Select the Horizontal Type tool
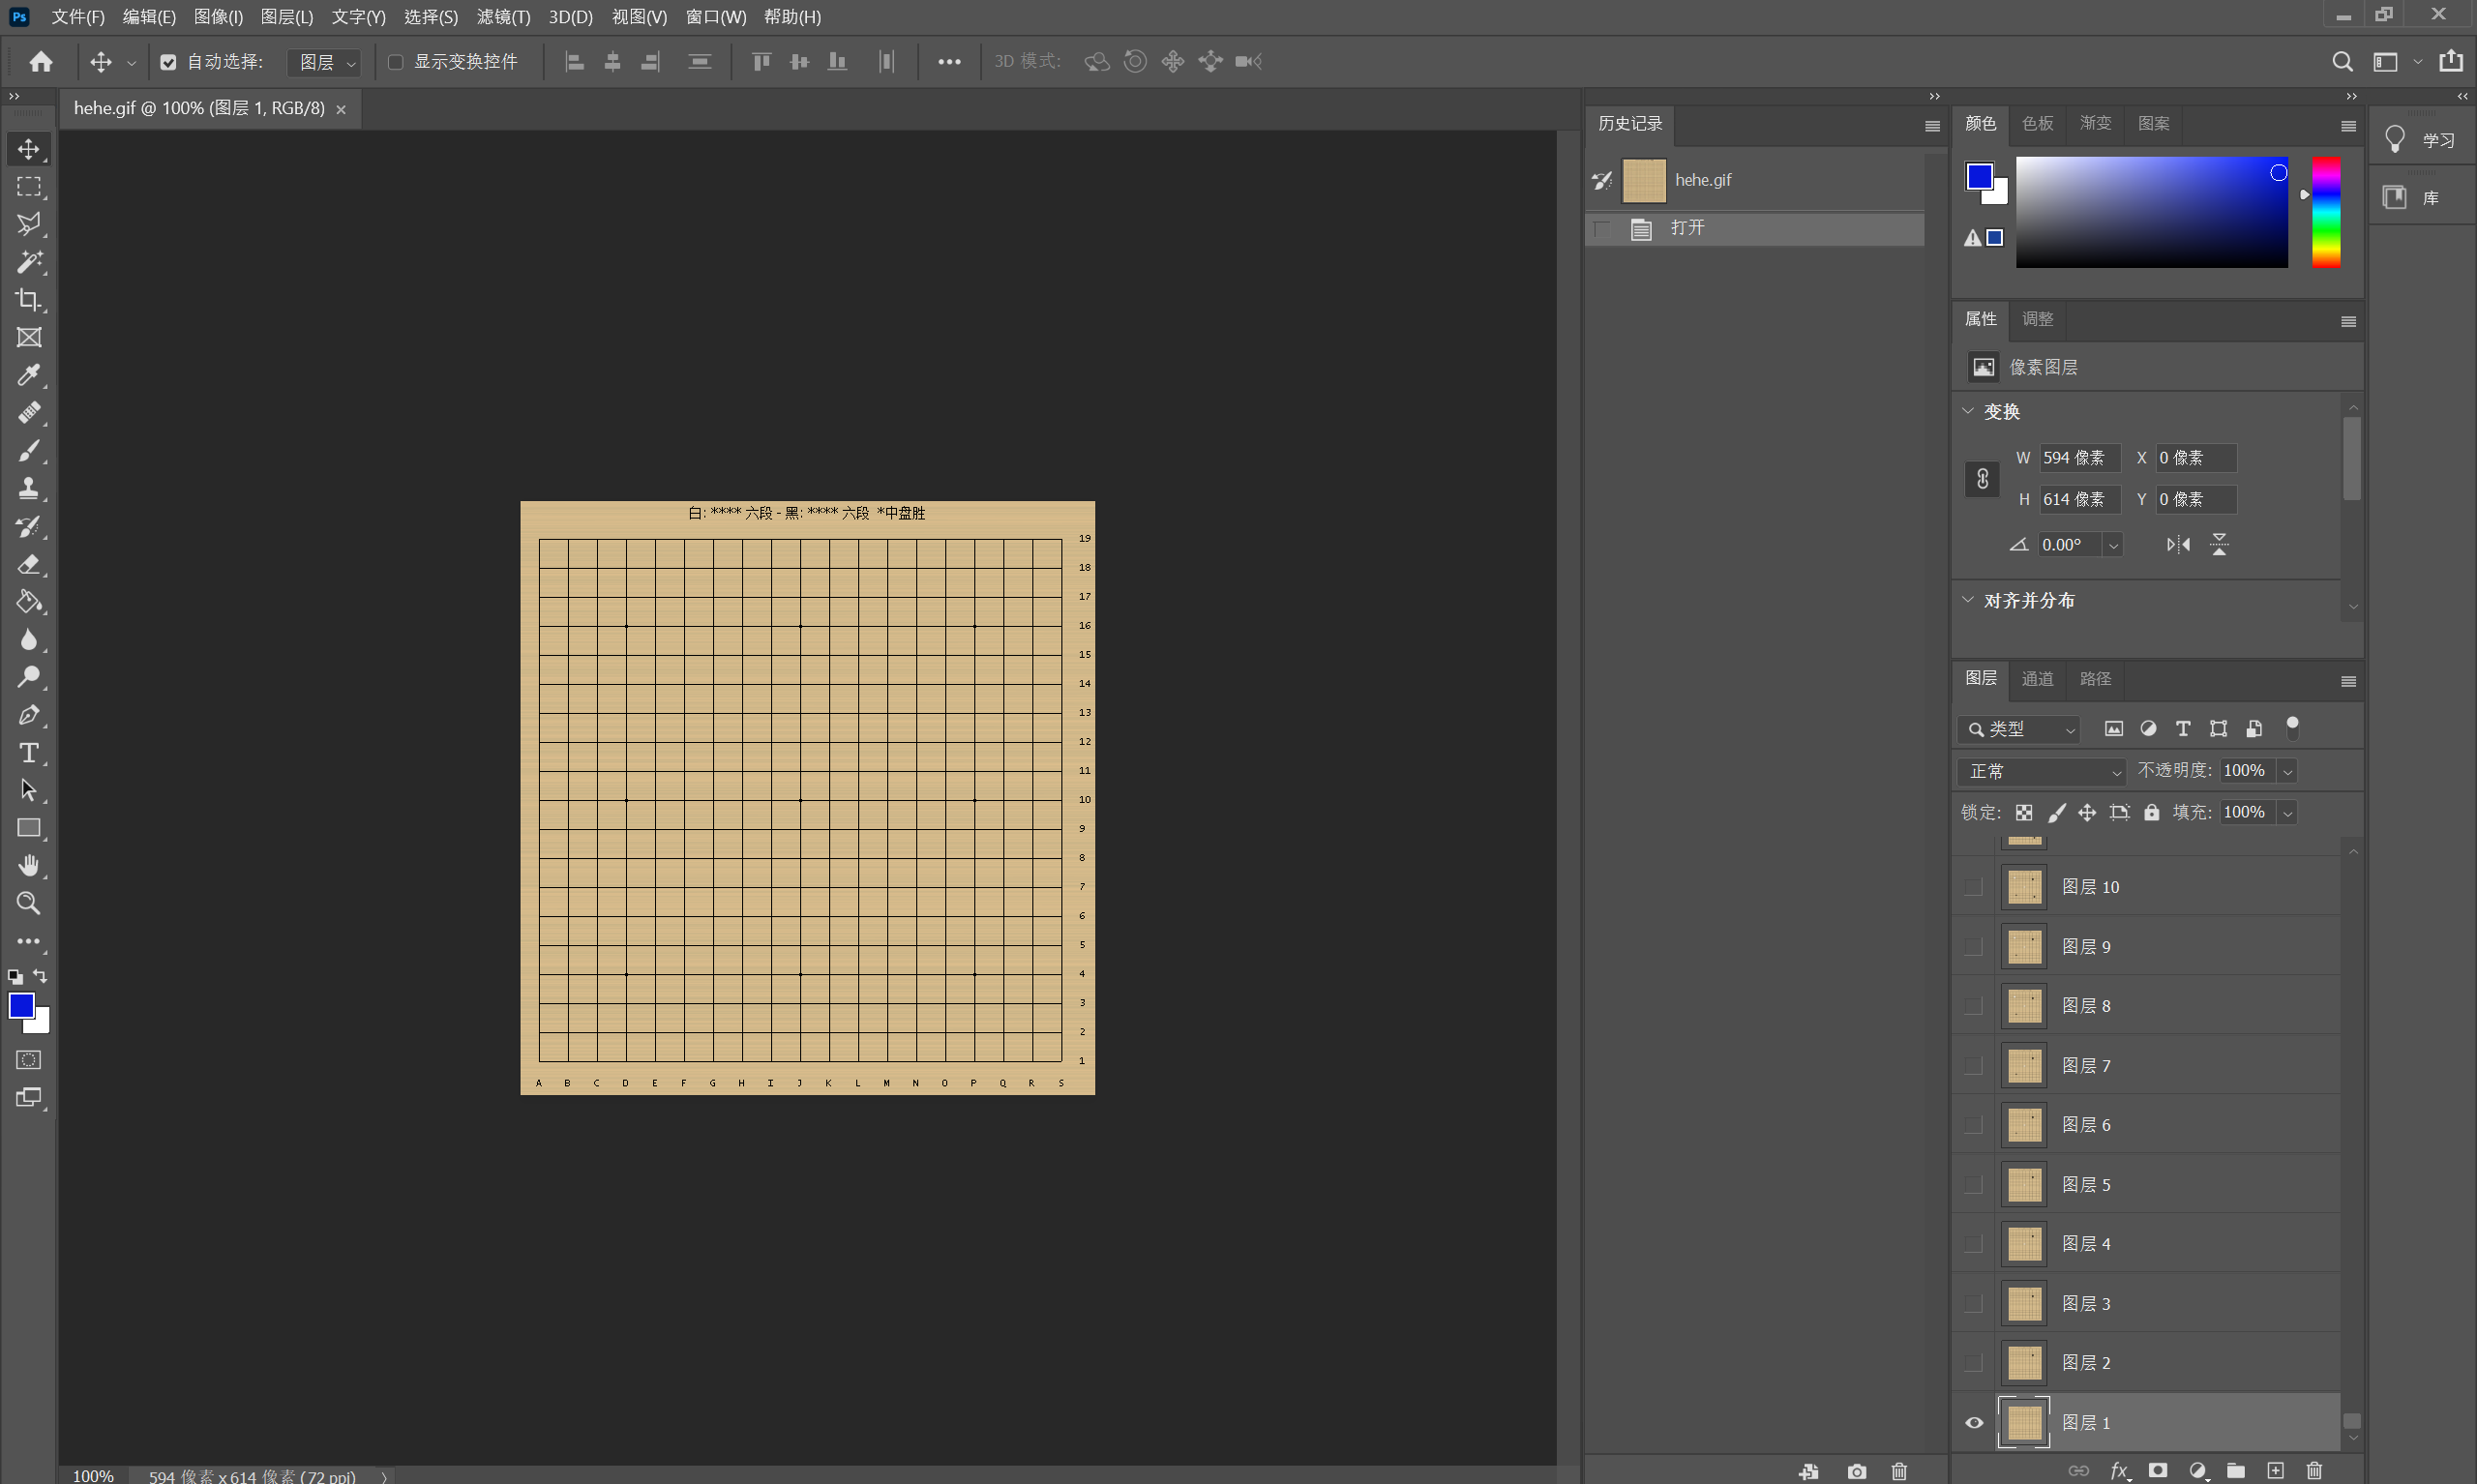Image resolution: width=2477 pixels, height=1484 pixels. tap(29, 753)
